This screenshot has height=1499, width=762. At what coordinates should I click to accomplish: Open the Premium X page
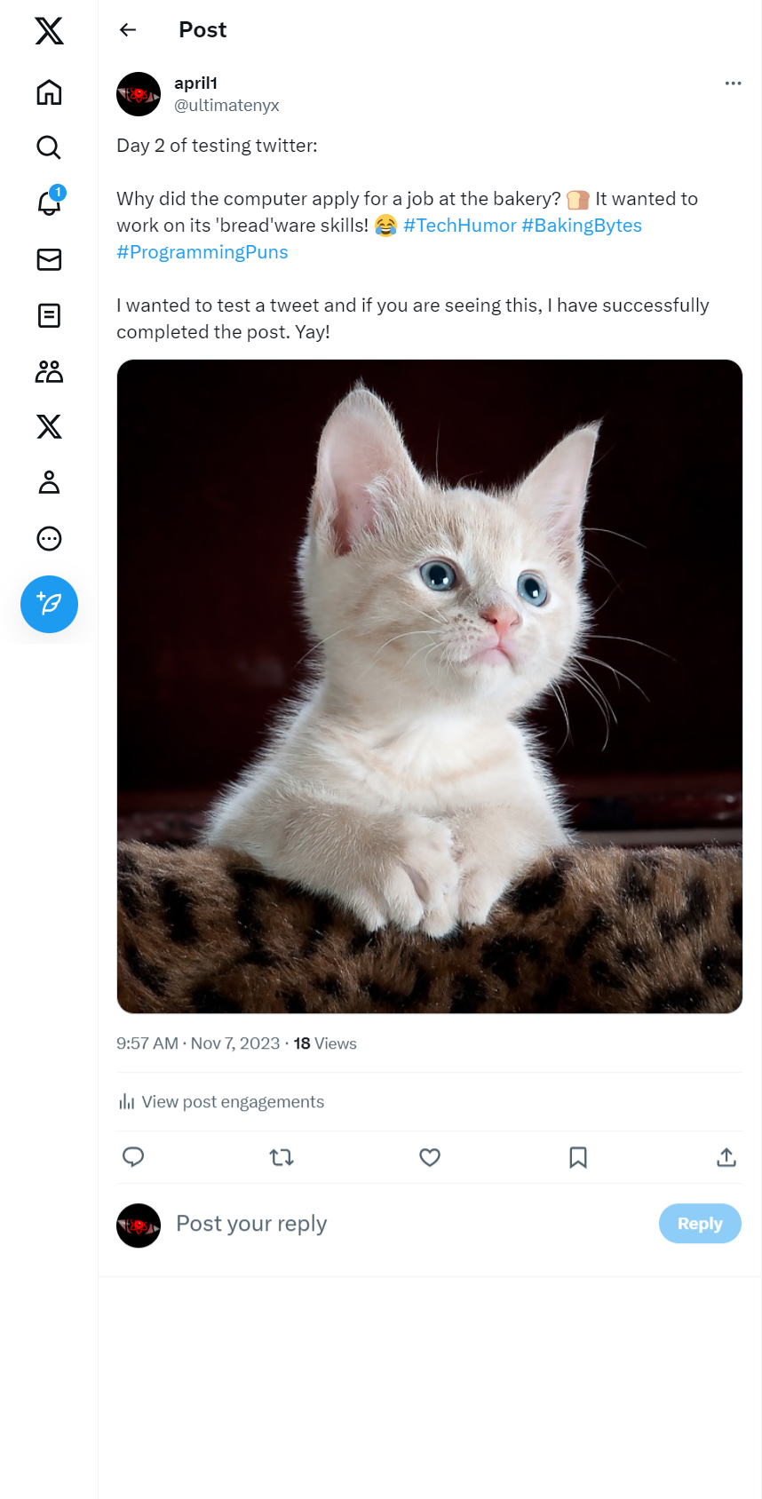coord(49,427)
